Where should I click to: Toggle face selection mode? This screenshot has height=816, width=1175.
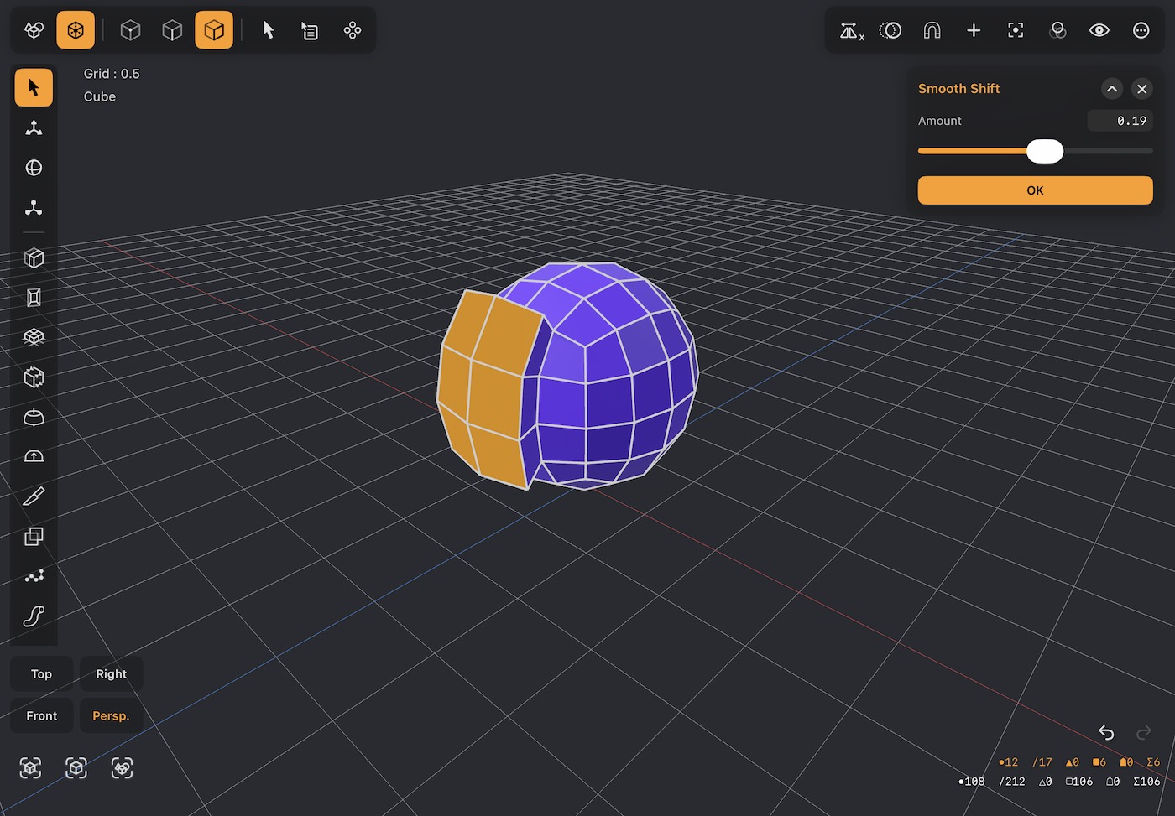[214, 30]
